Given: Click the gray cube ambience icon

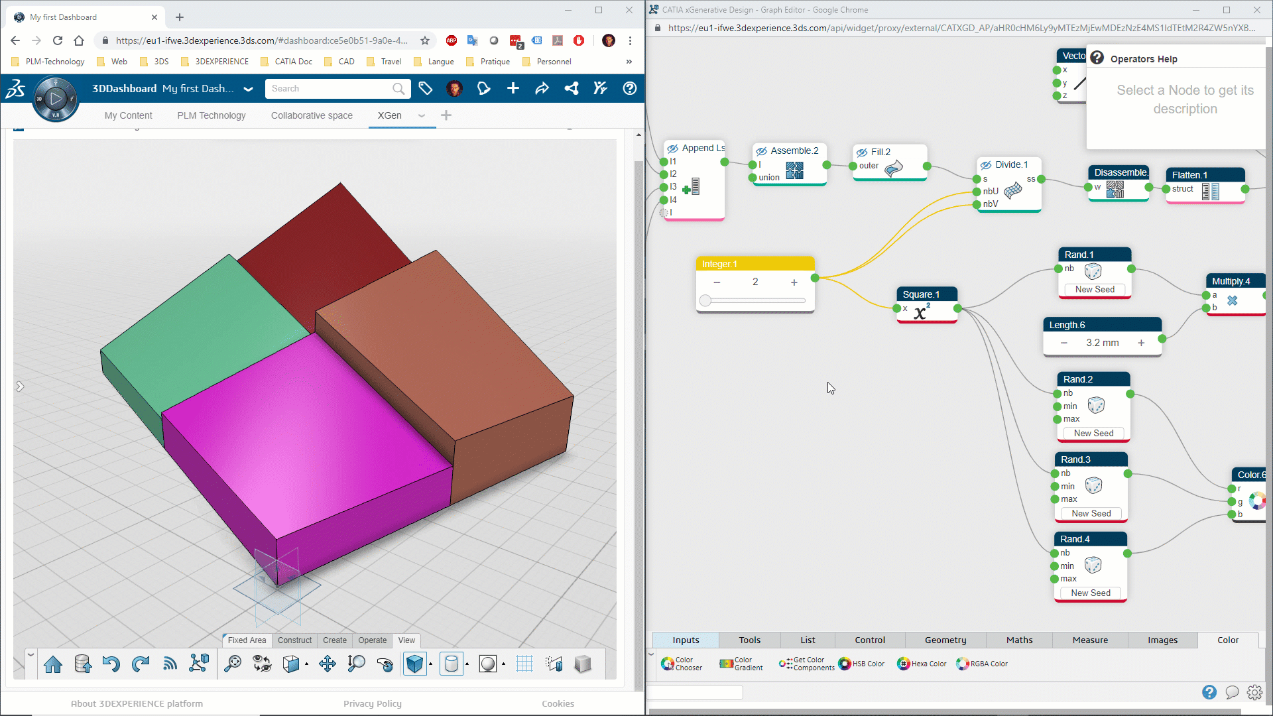Looking at the screenshot, I should click(x=583, y=664).
